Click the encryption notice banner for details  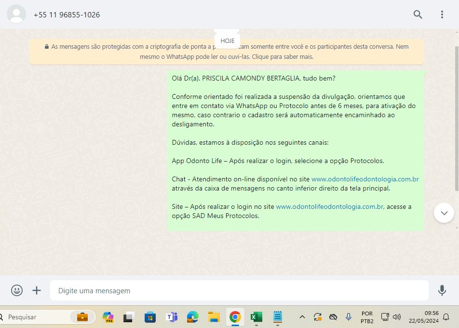pos(227,52)
